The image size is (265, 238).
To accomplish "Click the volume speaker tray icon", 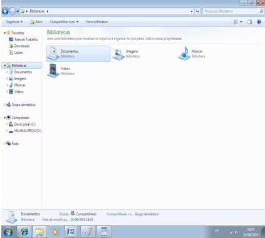I will tap(236, 232).
